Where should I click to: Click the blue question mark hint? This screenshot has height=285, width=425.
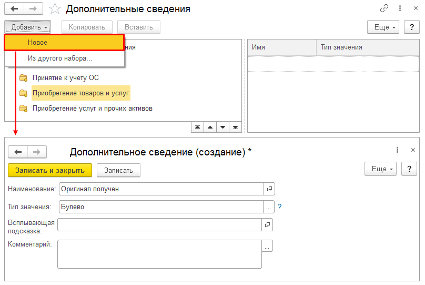tap(280, 207)
